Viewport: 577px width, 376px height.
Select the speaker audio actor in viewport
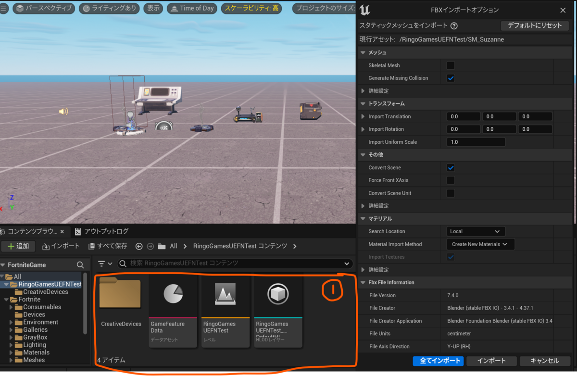pos(63,112)
